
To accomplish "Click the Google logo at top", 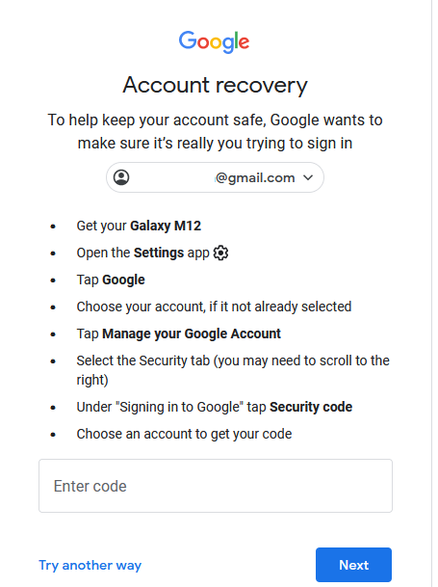I will coord(214,41).
